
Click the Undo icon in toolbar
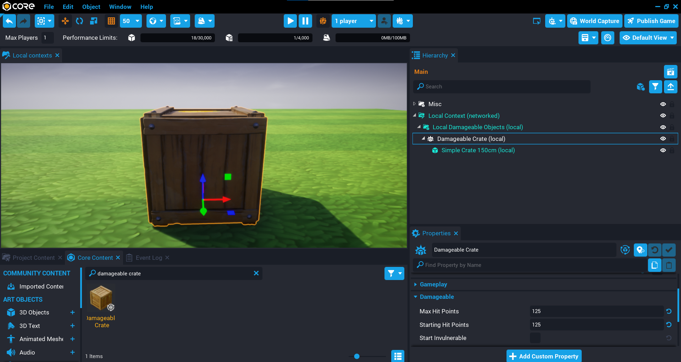(x=9, y=21)
